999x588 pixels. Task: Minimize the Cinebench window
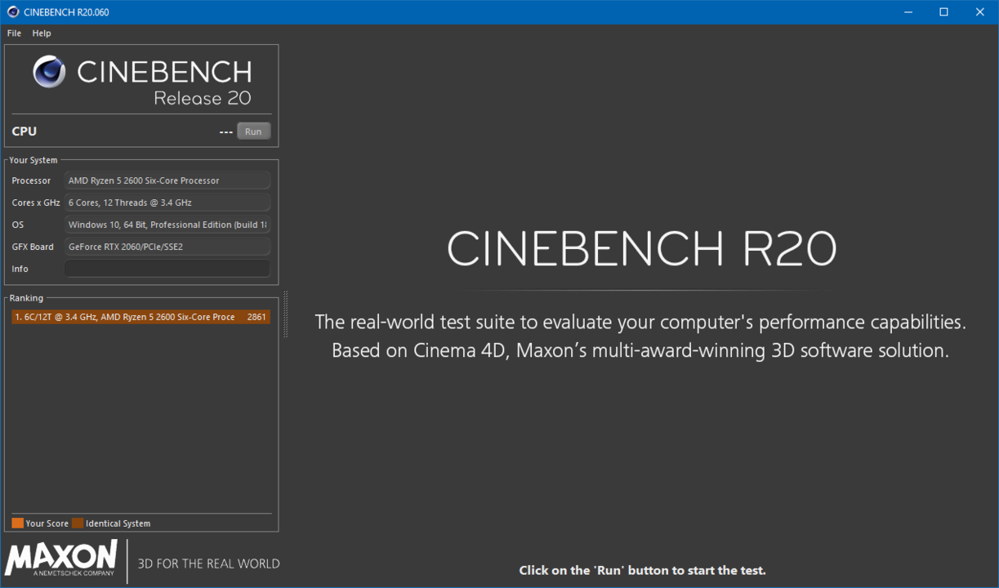click(909, 12)
